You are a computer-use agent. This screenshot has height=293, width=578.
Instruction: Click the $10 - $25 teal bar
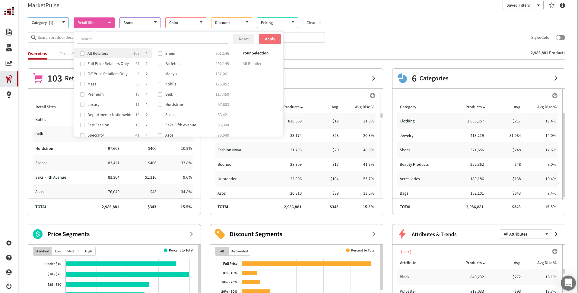tap(127, 274)
